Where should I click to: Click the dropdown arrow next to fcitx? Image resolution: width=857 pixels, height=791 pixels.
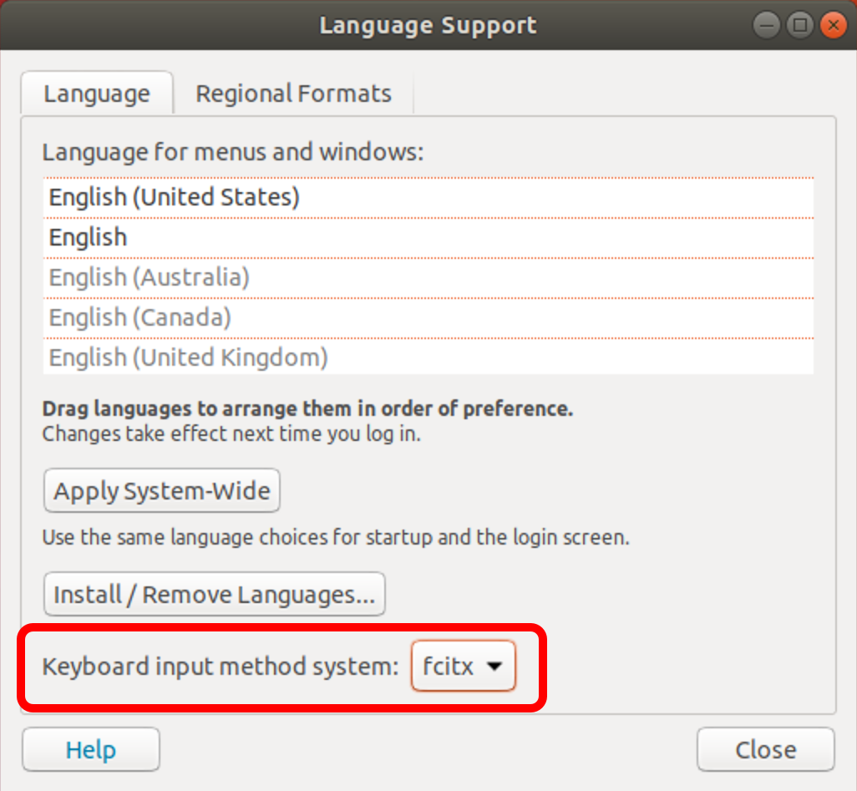[494, 667]
